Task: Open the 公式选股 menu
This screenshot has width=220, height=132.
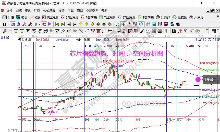Action: (49, 11)
